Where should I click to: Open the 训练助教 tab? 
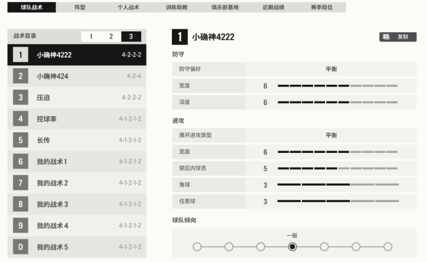[x=176, y=7]
